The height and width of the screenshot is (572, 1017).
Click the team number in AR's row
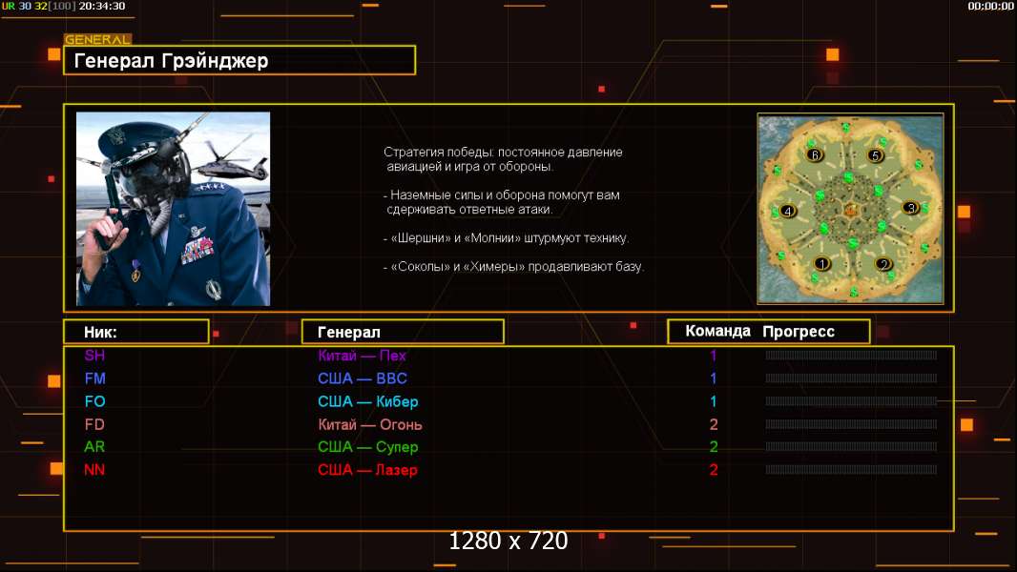pyautogui.click(x=714, y=447)
